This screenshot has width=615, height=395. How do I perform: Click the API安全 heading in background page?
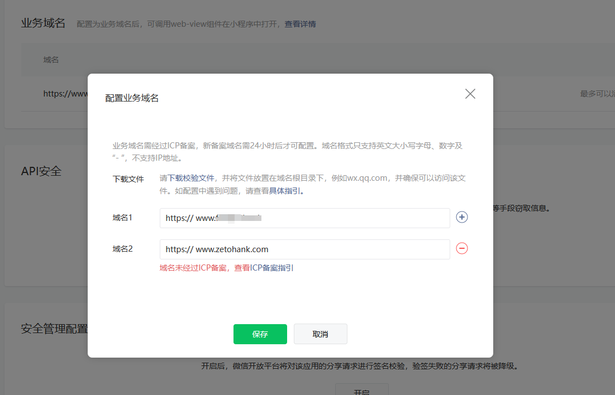(41, 171)
